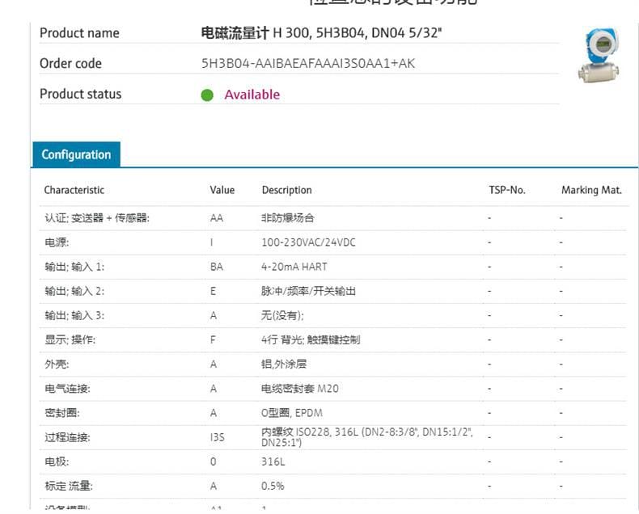Select the 电源 row description 100-230VAC/24VDC
This screenshot has width=639, height=514.
tap(308, 242)
